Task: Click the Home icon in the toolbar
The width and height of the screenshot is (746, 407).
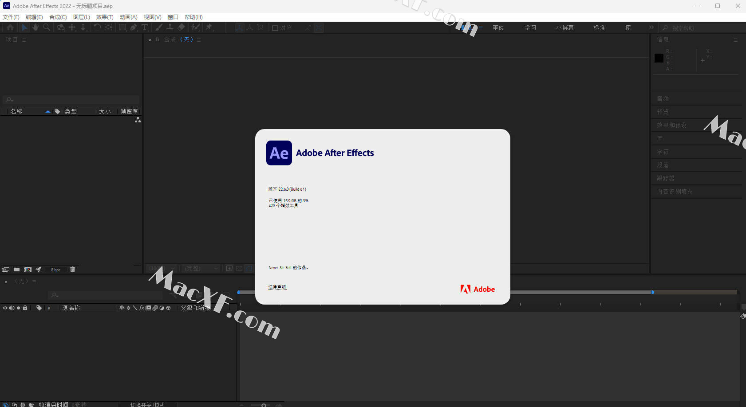Action: 10,27
